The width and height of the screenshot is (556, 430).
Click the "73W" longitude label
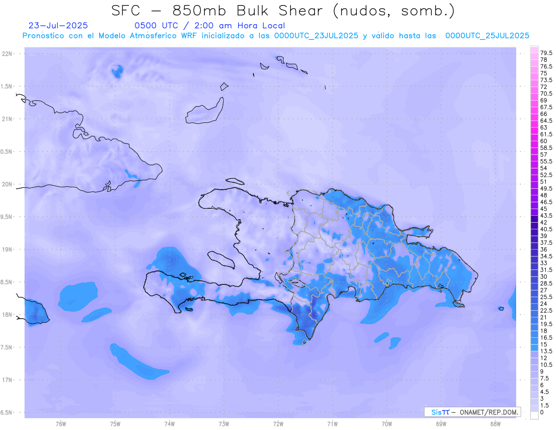click(x=224, y=424)
